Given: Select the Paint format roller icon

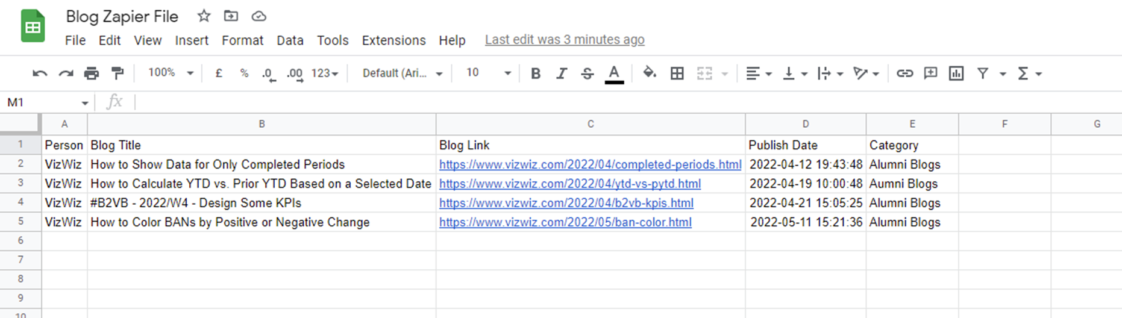Looking at the screenshot, I should tap(118, 73).
